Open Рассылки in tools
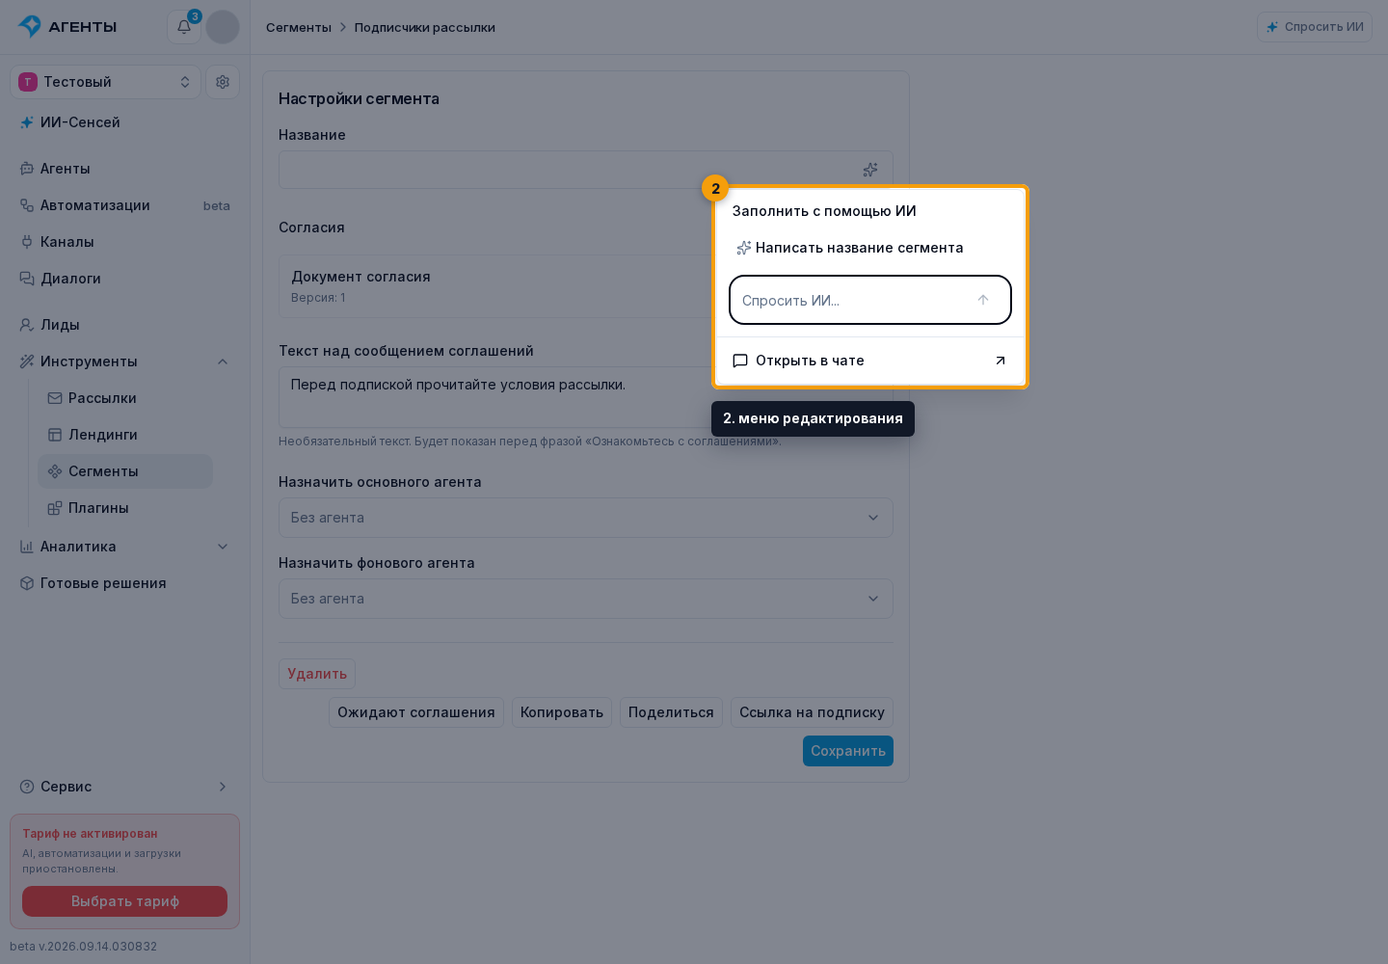Image resolution: width=1388 pixels, height=964 pixels. pyautogui.click(x=125, y=398)
